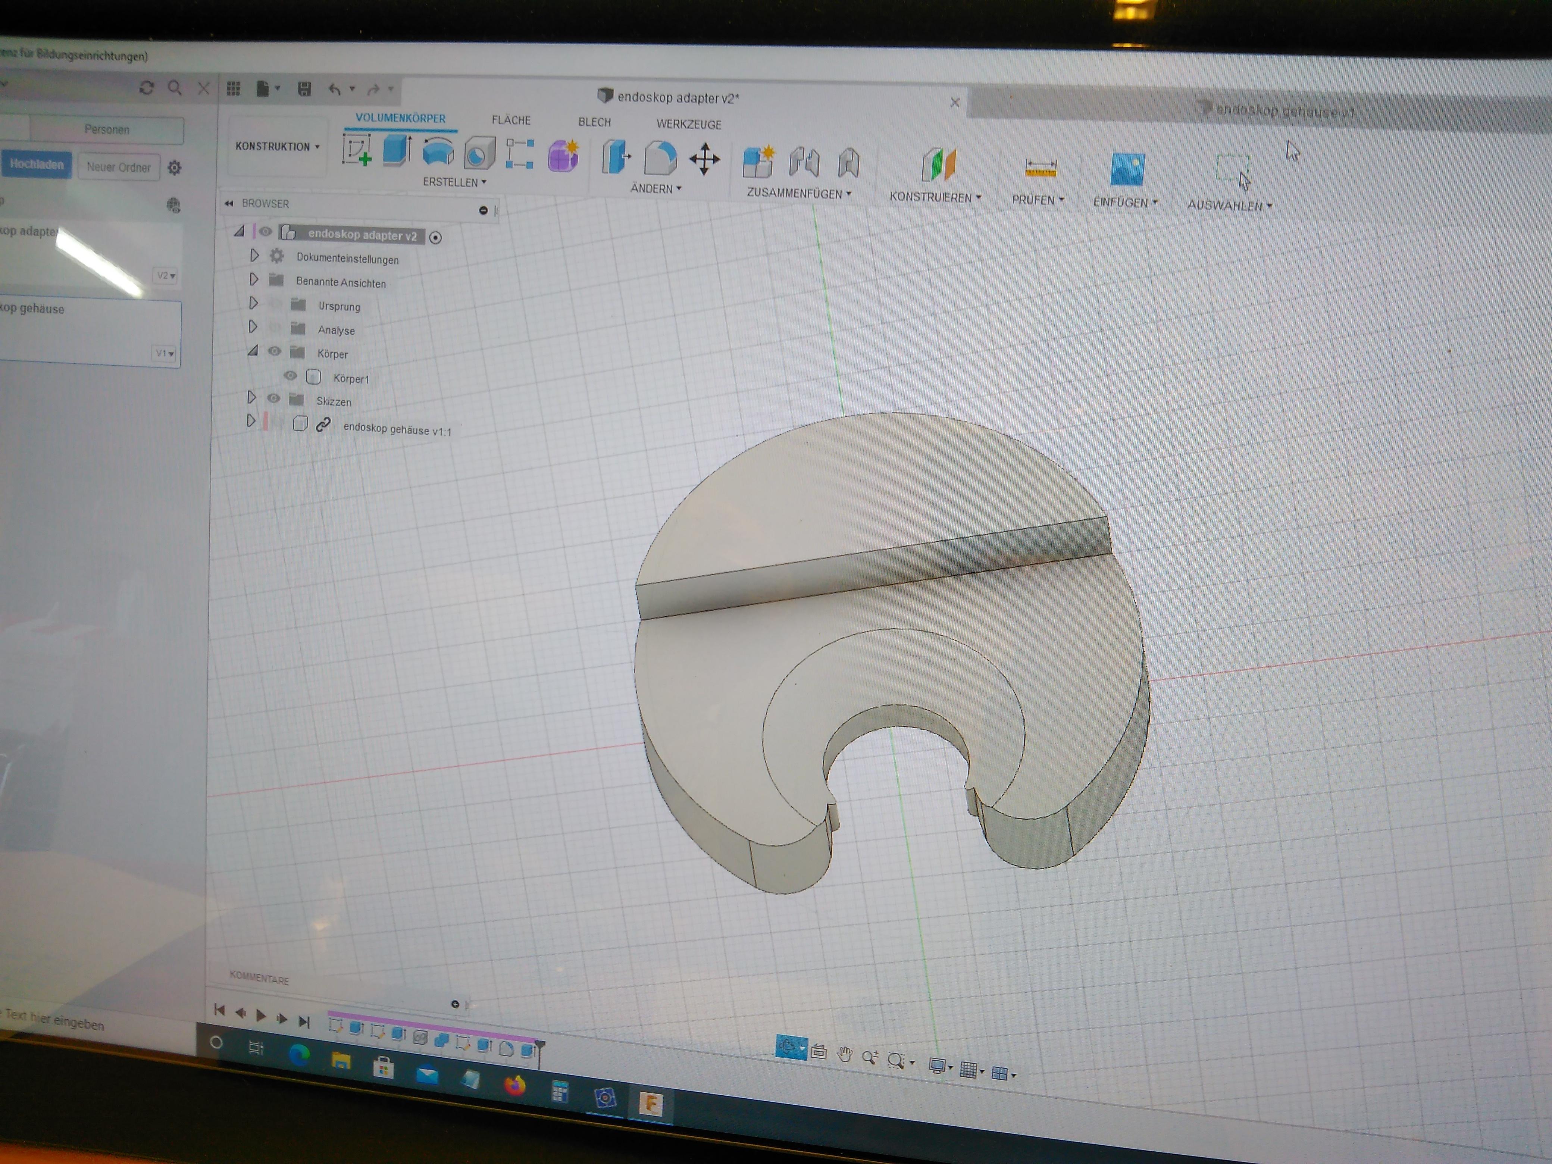Select the Move/Copy arrows tool
The height and width of the screenshot is (1164, 1552).
pos(704,159)
